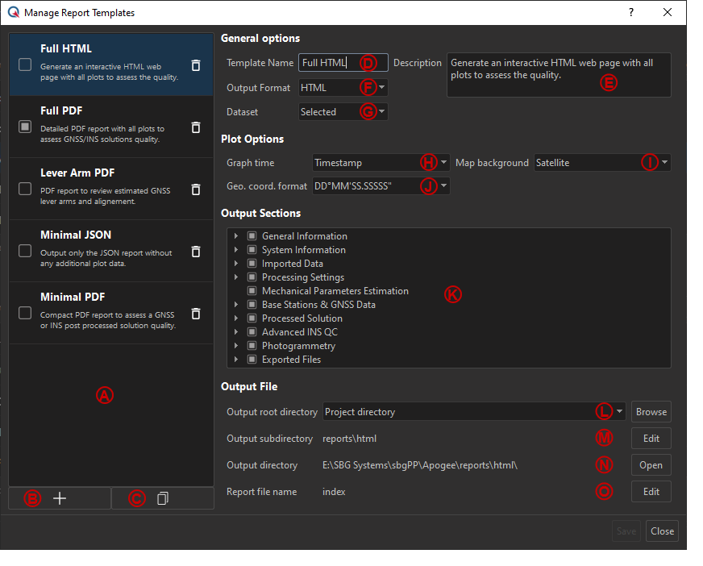Viewport: 703px width, 566px height.
Task: Check the Photogrammetry output section
Action: pos(252,345)
